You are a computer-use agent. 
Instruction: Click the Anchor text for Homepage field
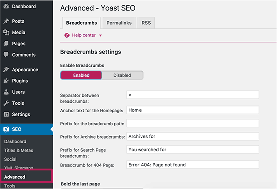click(x=193, y=110)
